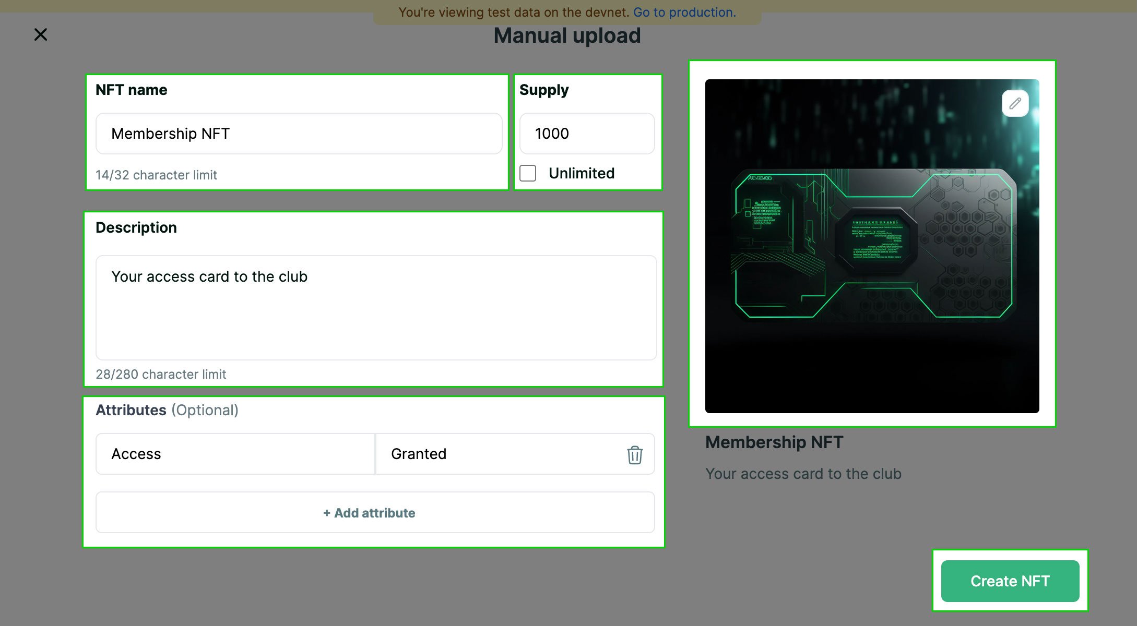Click the 'Supply' field label
Viewport: 1137px width, 626px height.
point(543,90)
